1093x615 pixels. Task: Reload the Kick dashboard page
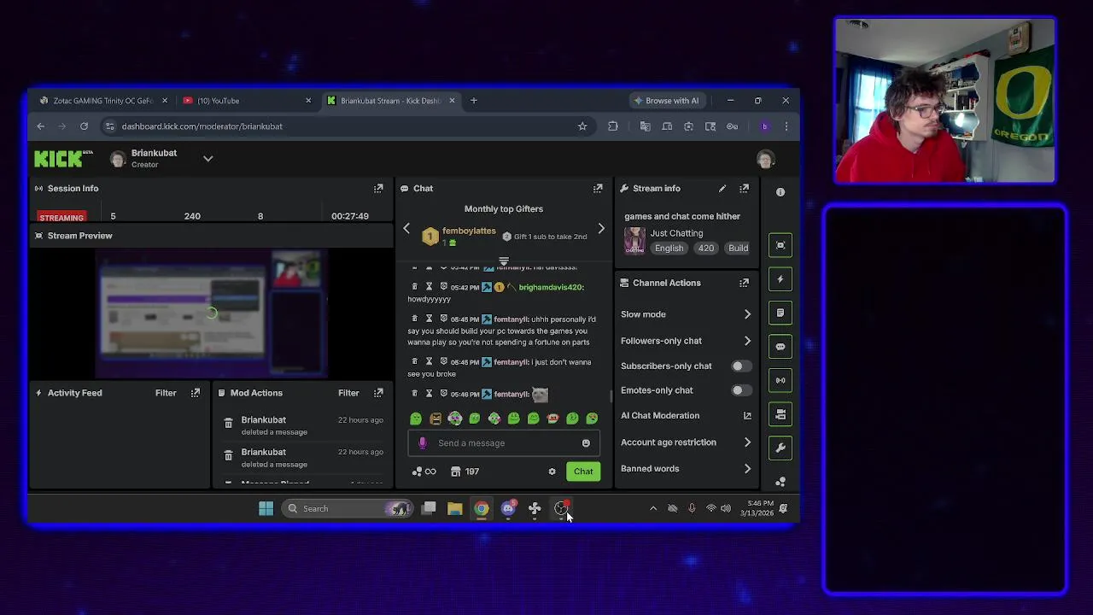pos(84,126)
